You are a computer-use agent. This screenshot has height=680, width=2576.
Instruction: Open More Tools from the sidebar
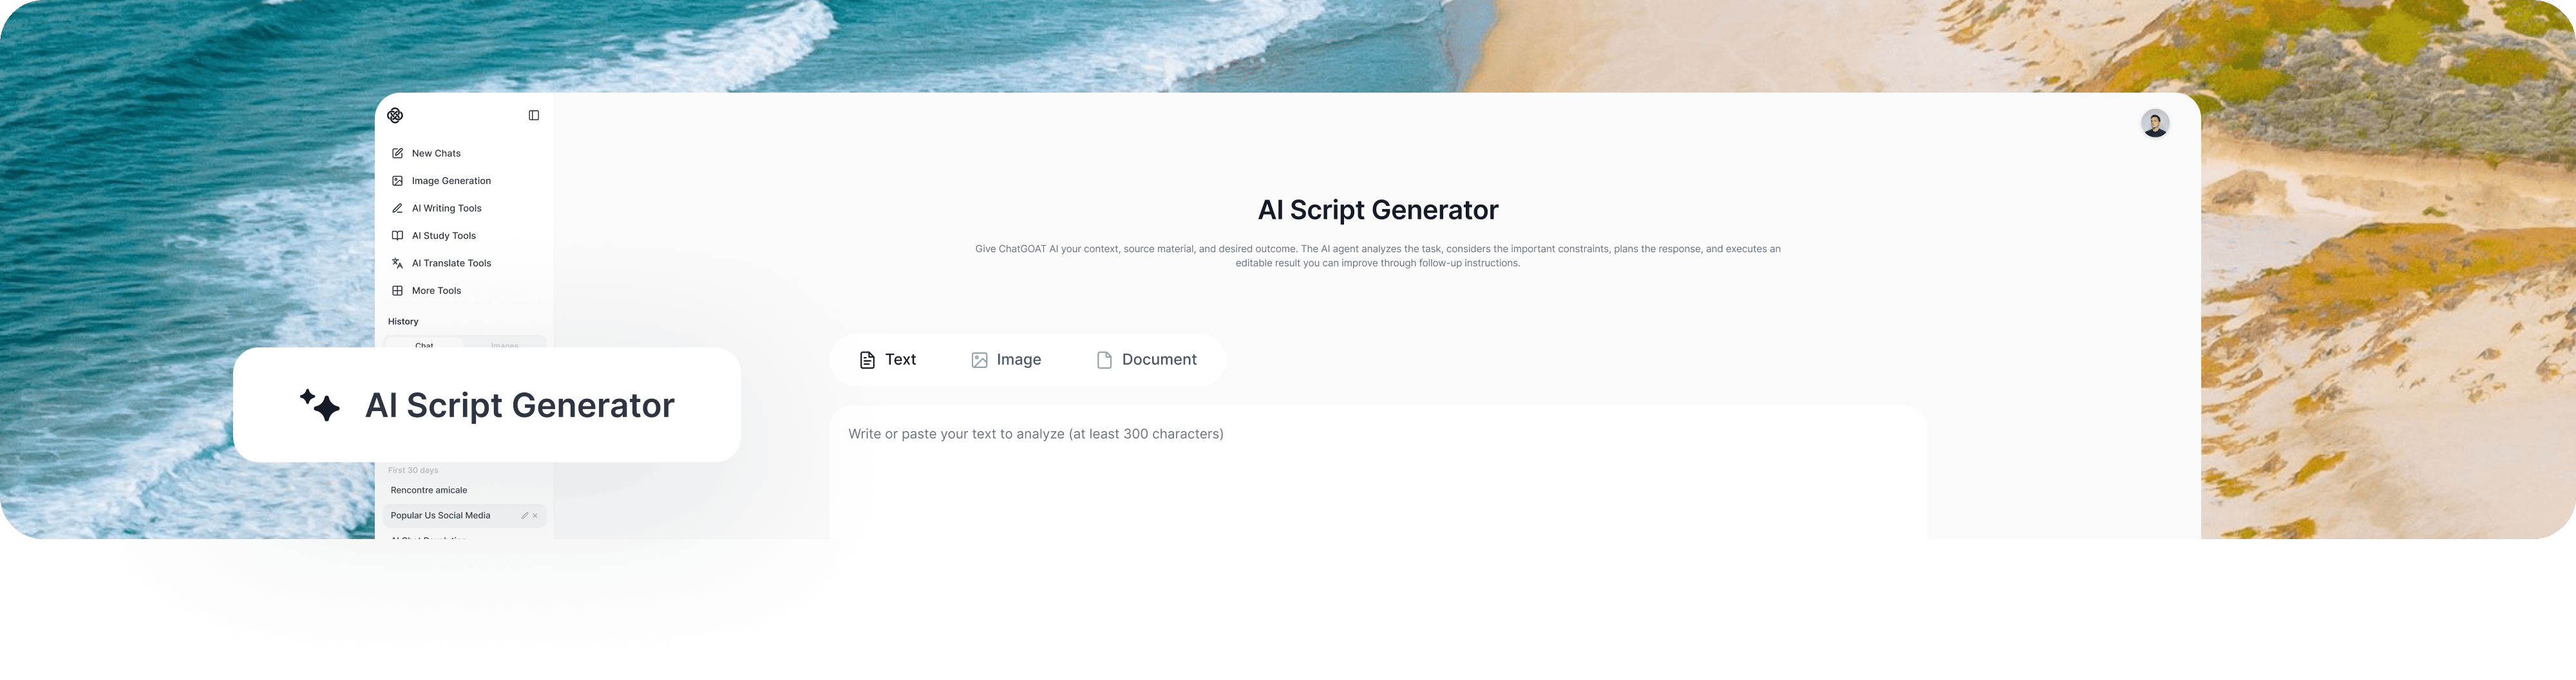click(x=436, y=291)
